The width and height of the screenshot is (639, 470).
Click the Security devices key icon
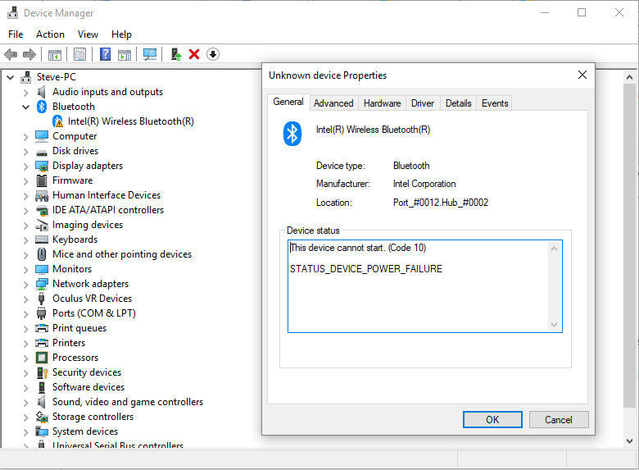[x=43, y=372]
